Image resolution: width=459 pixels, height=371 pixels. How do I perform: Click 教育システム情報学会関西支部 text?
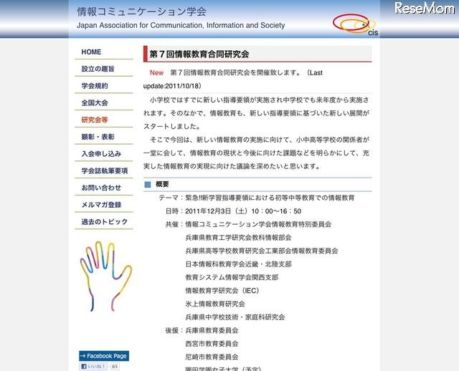click(x=232, y=277)
